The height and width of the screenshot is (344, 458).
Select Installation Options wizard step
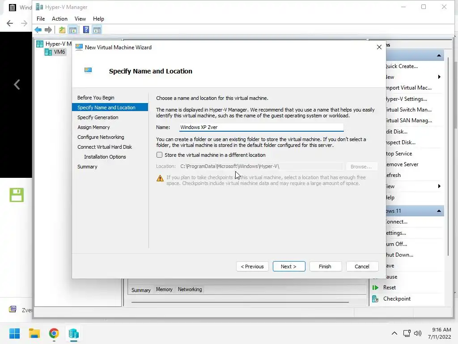(105, 157)
